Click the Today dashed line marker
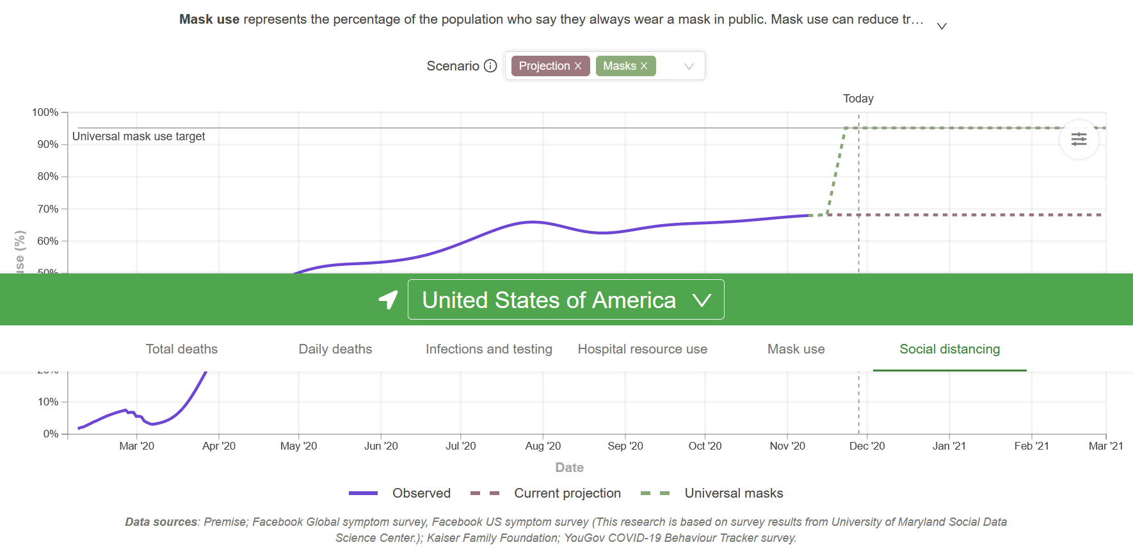This screenshot has width=1133, height=554. point(858,99)
